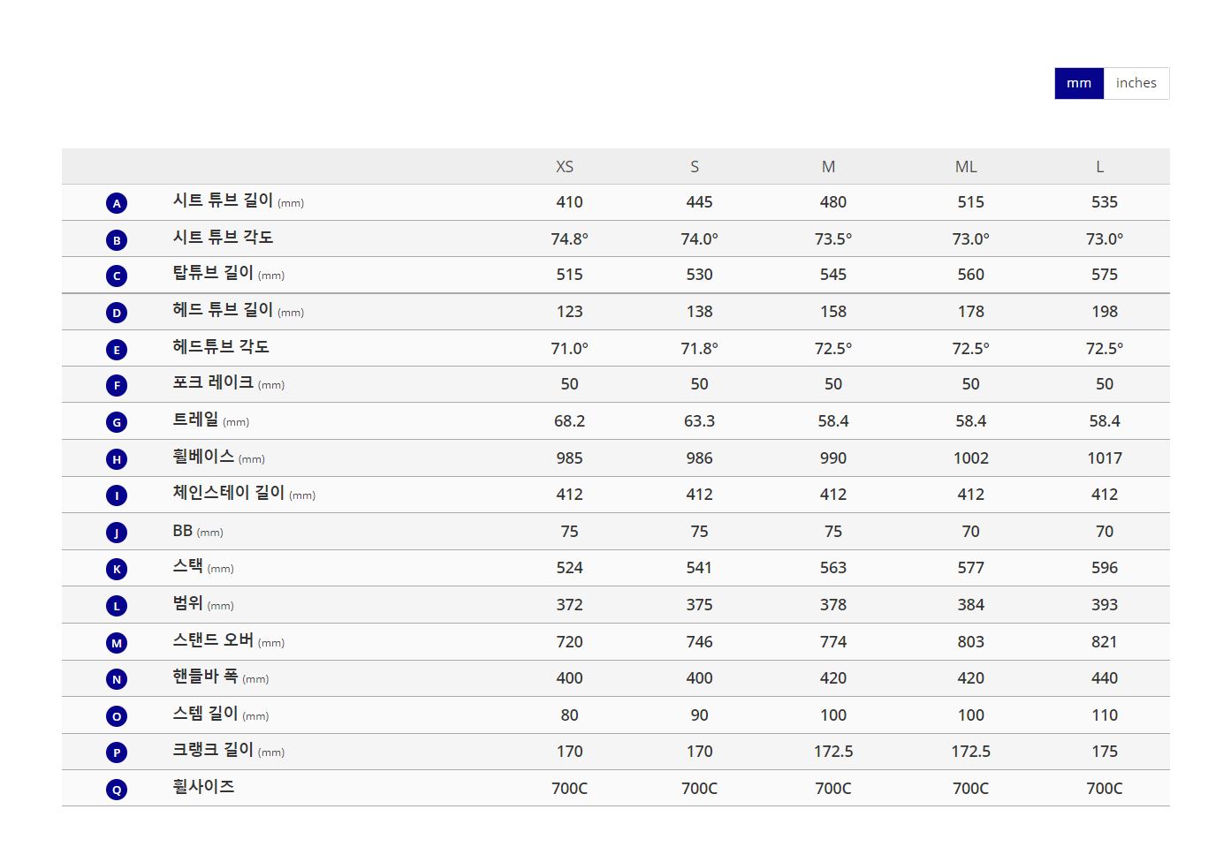Screen dimensions: 1231x847
Task: Click the XS seat tube length value 410
Action: 569,202
